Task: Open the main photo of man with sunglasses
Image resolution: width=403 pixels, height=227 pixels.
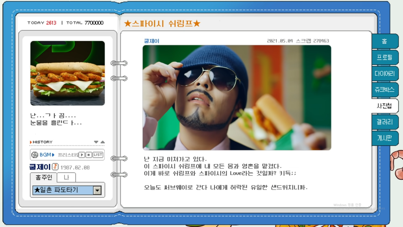Action: 237,98
